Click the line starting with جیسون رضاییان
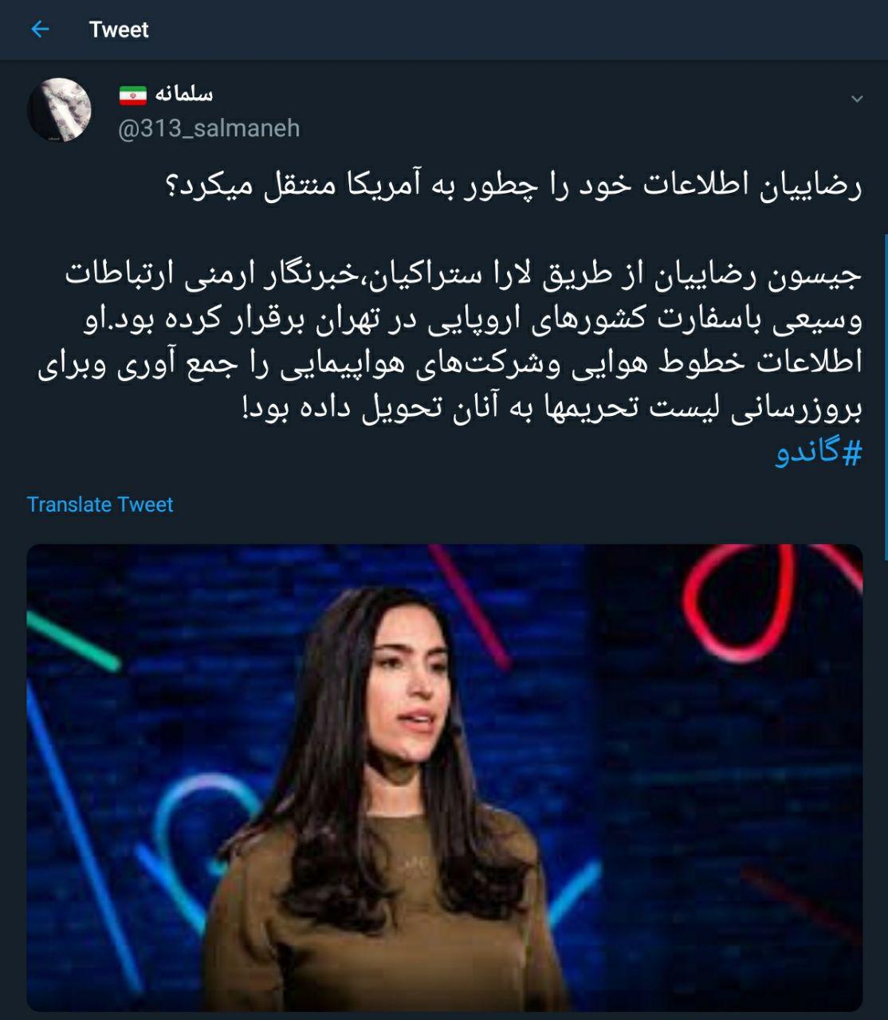This screenshot has width=888, height=1020. pos(463,276)
